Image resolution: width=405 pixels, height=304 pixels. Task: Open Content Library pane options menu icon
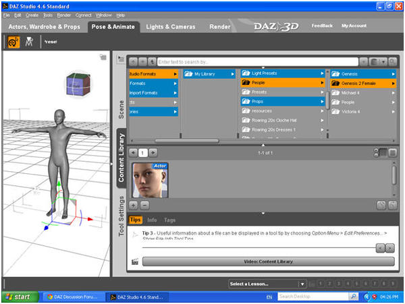(121, 59)
